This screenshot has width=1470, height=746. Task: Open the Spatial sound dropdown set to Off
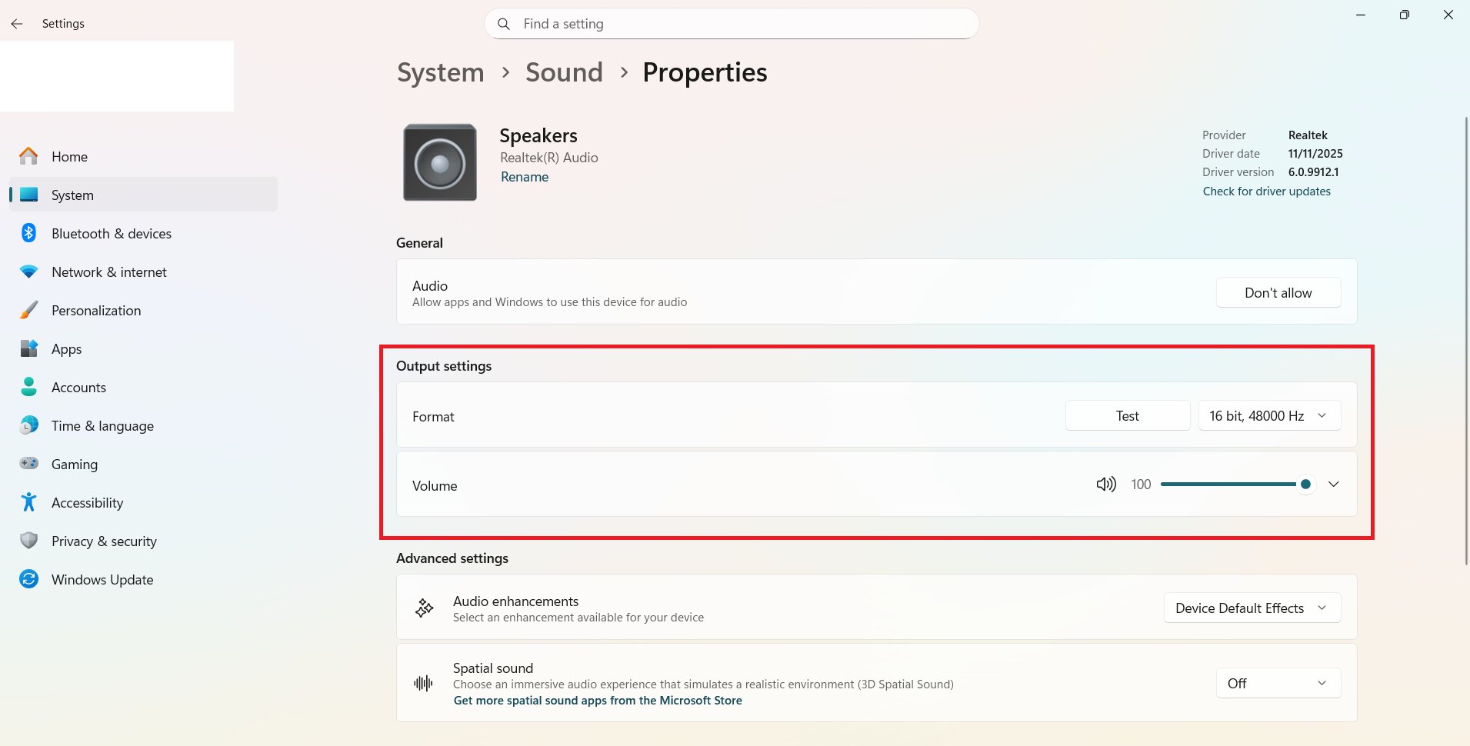coord(1276,682)
